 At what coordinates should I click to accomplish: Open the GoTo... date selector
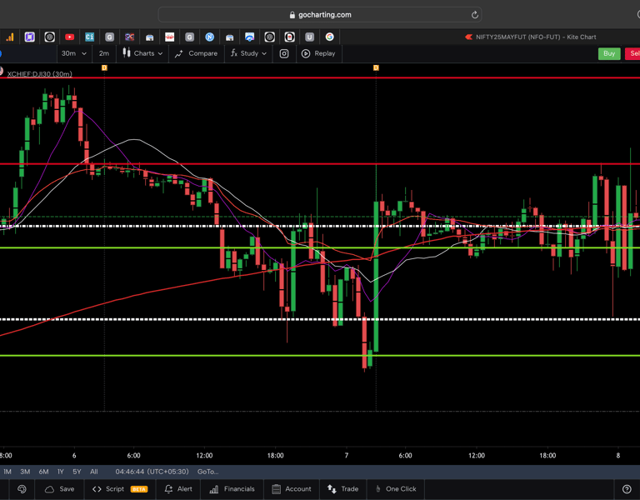[207, 472]
